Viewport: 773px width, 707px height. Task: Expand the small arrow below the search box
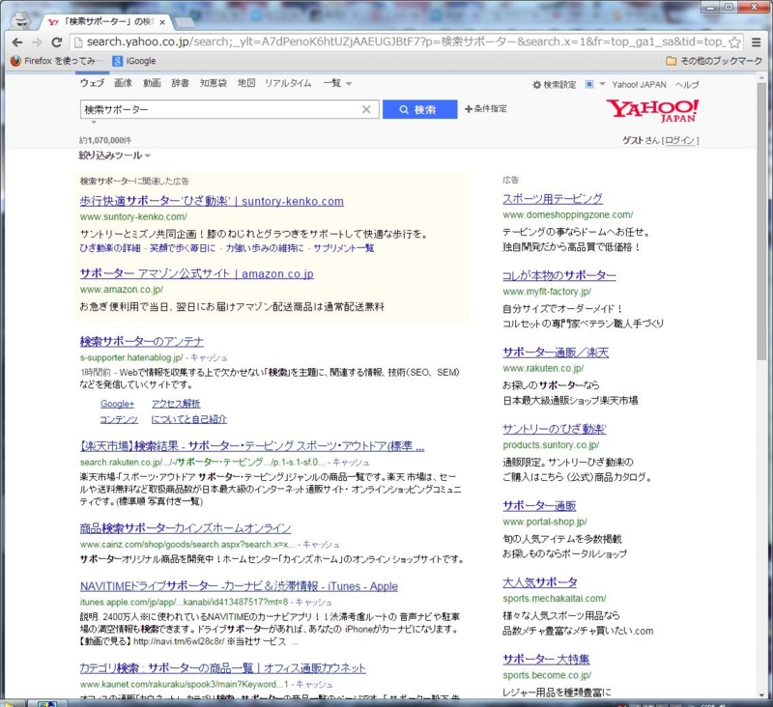click(x=94, y=122)
